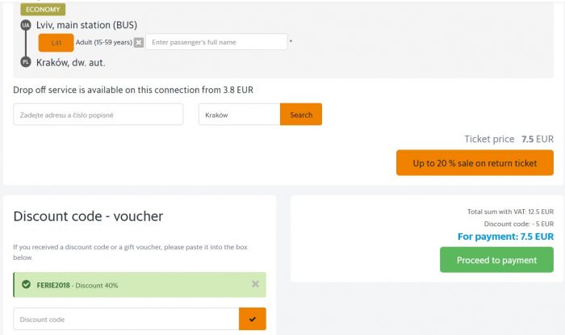The width and height of the screenshot is (565, 335).
Task: Click the Lviv, main station (BUS) label
Action: (87, 25)
